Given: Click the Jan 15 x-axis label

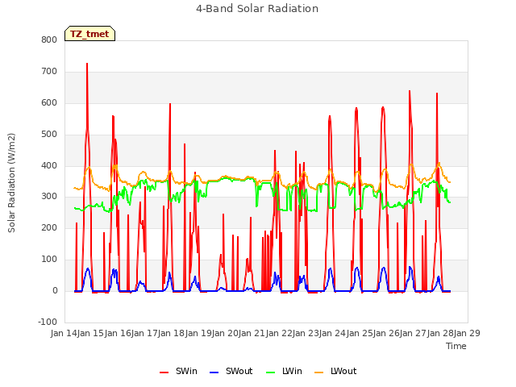Looking at the screenshot, I should pyautogui.click(x=90, y=333).
